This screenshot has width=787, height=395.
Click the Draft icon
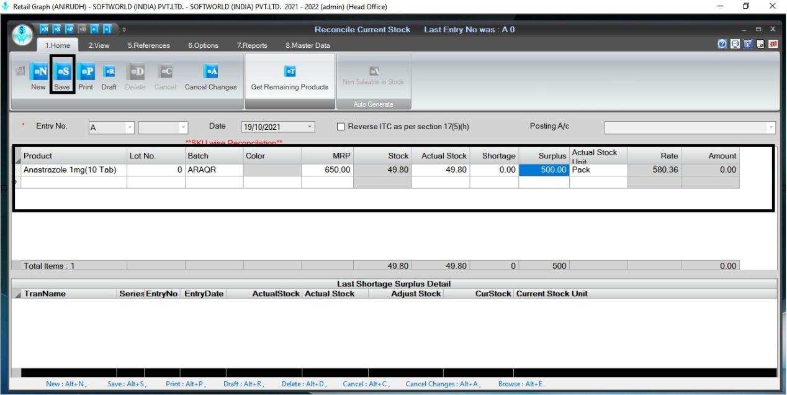pyautogui.click(x=109, y=71)
